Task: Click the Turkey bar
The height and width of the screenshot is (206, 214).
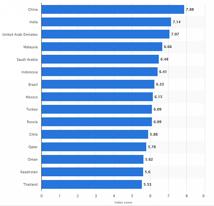Action: pos(97,109)
